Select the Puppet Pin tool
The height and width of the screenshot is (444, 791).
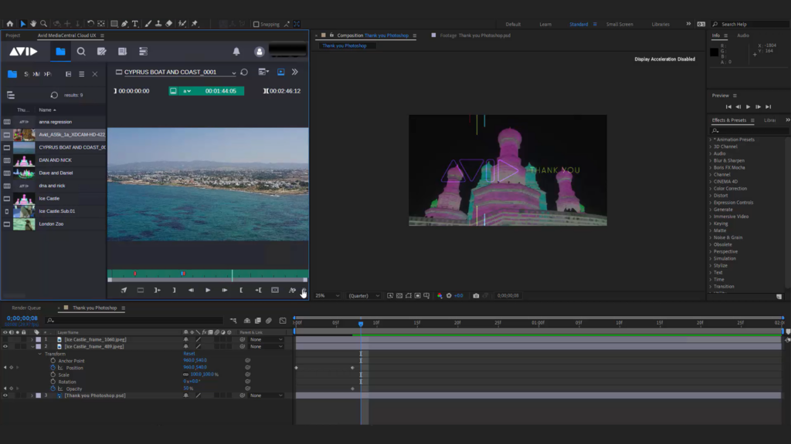click(195, 24)
